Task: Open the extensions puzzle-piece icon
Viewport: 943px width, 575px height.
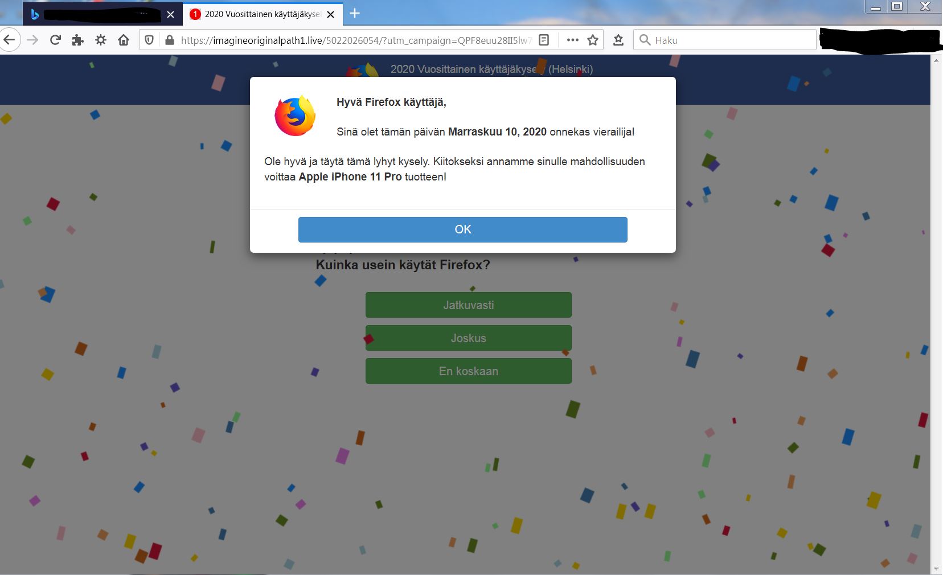Action: [78, 40]
